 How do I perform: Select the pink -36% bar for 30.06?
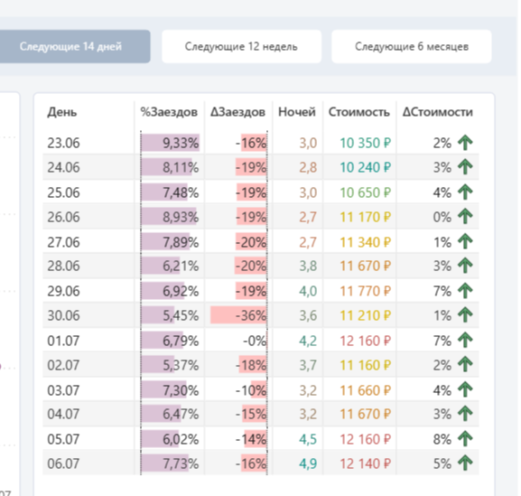pos(238,314)
